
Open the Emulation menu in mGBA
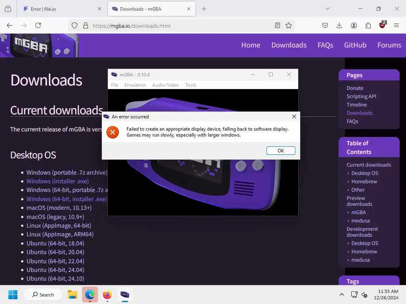click(x=135, y=85)
